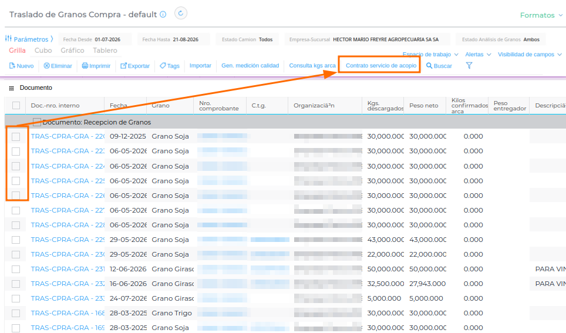
Task: Click the Nuevo document icon
Action: coord(12,66)
